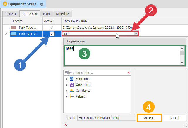Click the pencil edit icon beside Task Type 2
Viewport: 188px width, 128px height.
(x=6, y=34)
